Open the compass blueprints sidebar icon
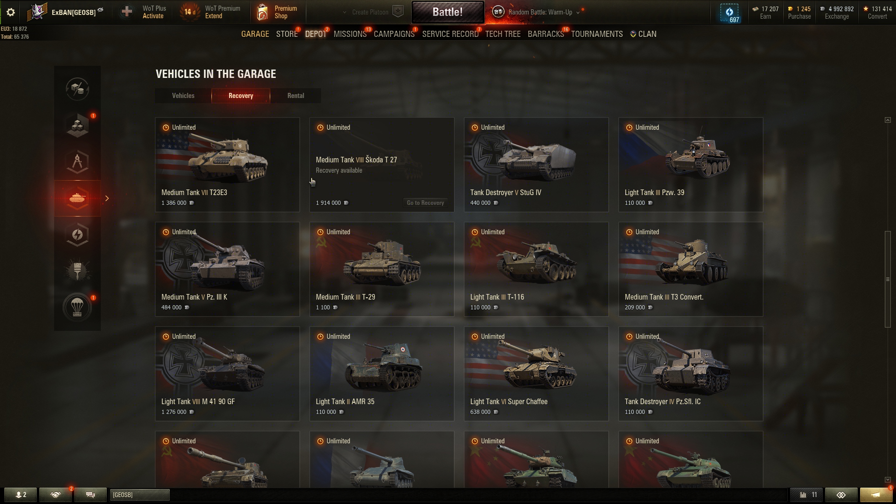This screenshot has width=896, height=504. [77, 162]
